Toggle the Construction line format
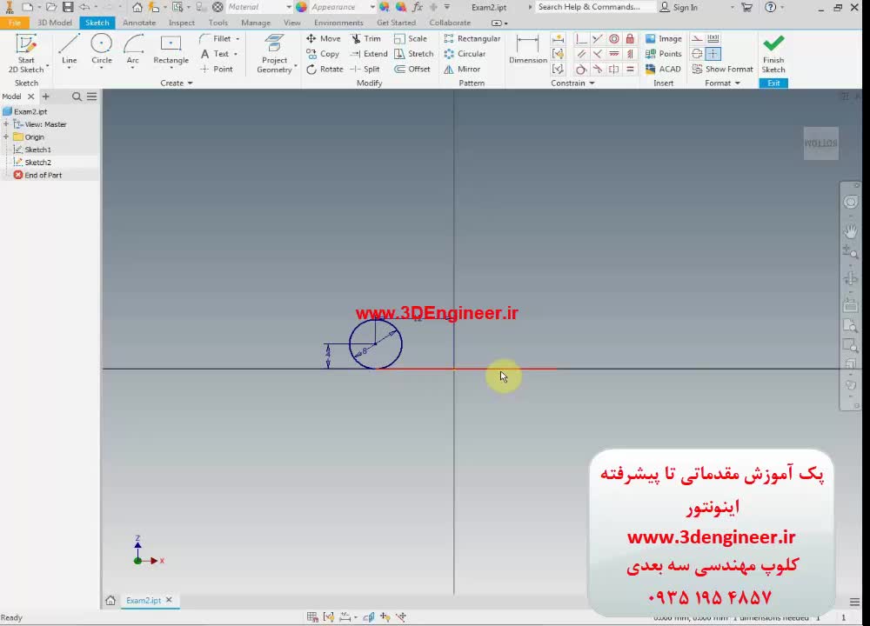Viewport: 870px width, 626px height. tap(697, 38)
